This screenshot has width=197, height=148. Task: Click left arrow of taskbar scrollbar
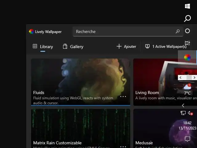pyautogui.click(x=180, y=77)
